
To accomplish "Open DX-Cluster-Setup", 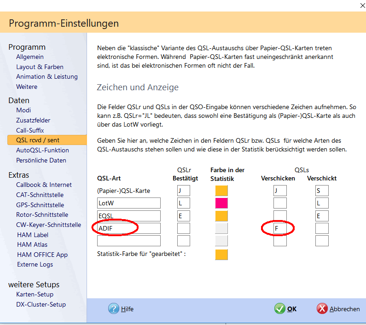I will coord(41,304).
